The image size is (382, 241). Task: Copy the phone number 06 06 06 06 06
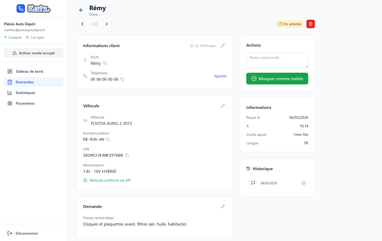tap(122, 79)
